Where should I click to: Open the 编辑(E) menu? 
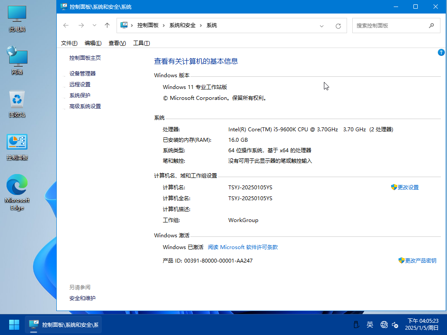pyautogui.click(x=93, y=43)
